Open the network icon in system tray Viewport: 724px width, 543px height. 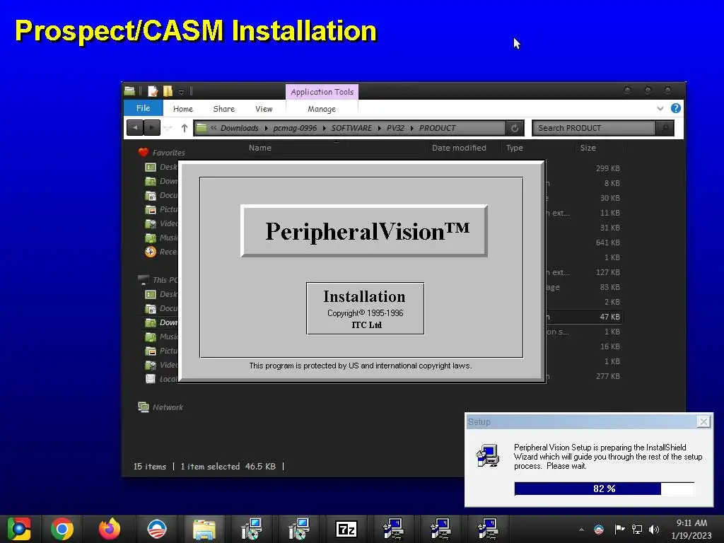(x=637, y=529)
